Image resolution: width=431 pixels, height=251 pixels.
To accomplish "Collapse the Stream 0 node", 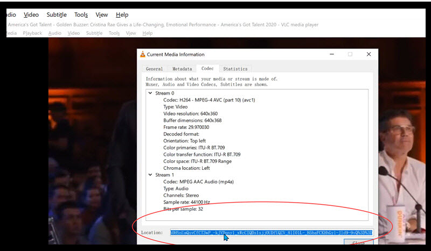I will tap(150, 94).
